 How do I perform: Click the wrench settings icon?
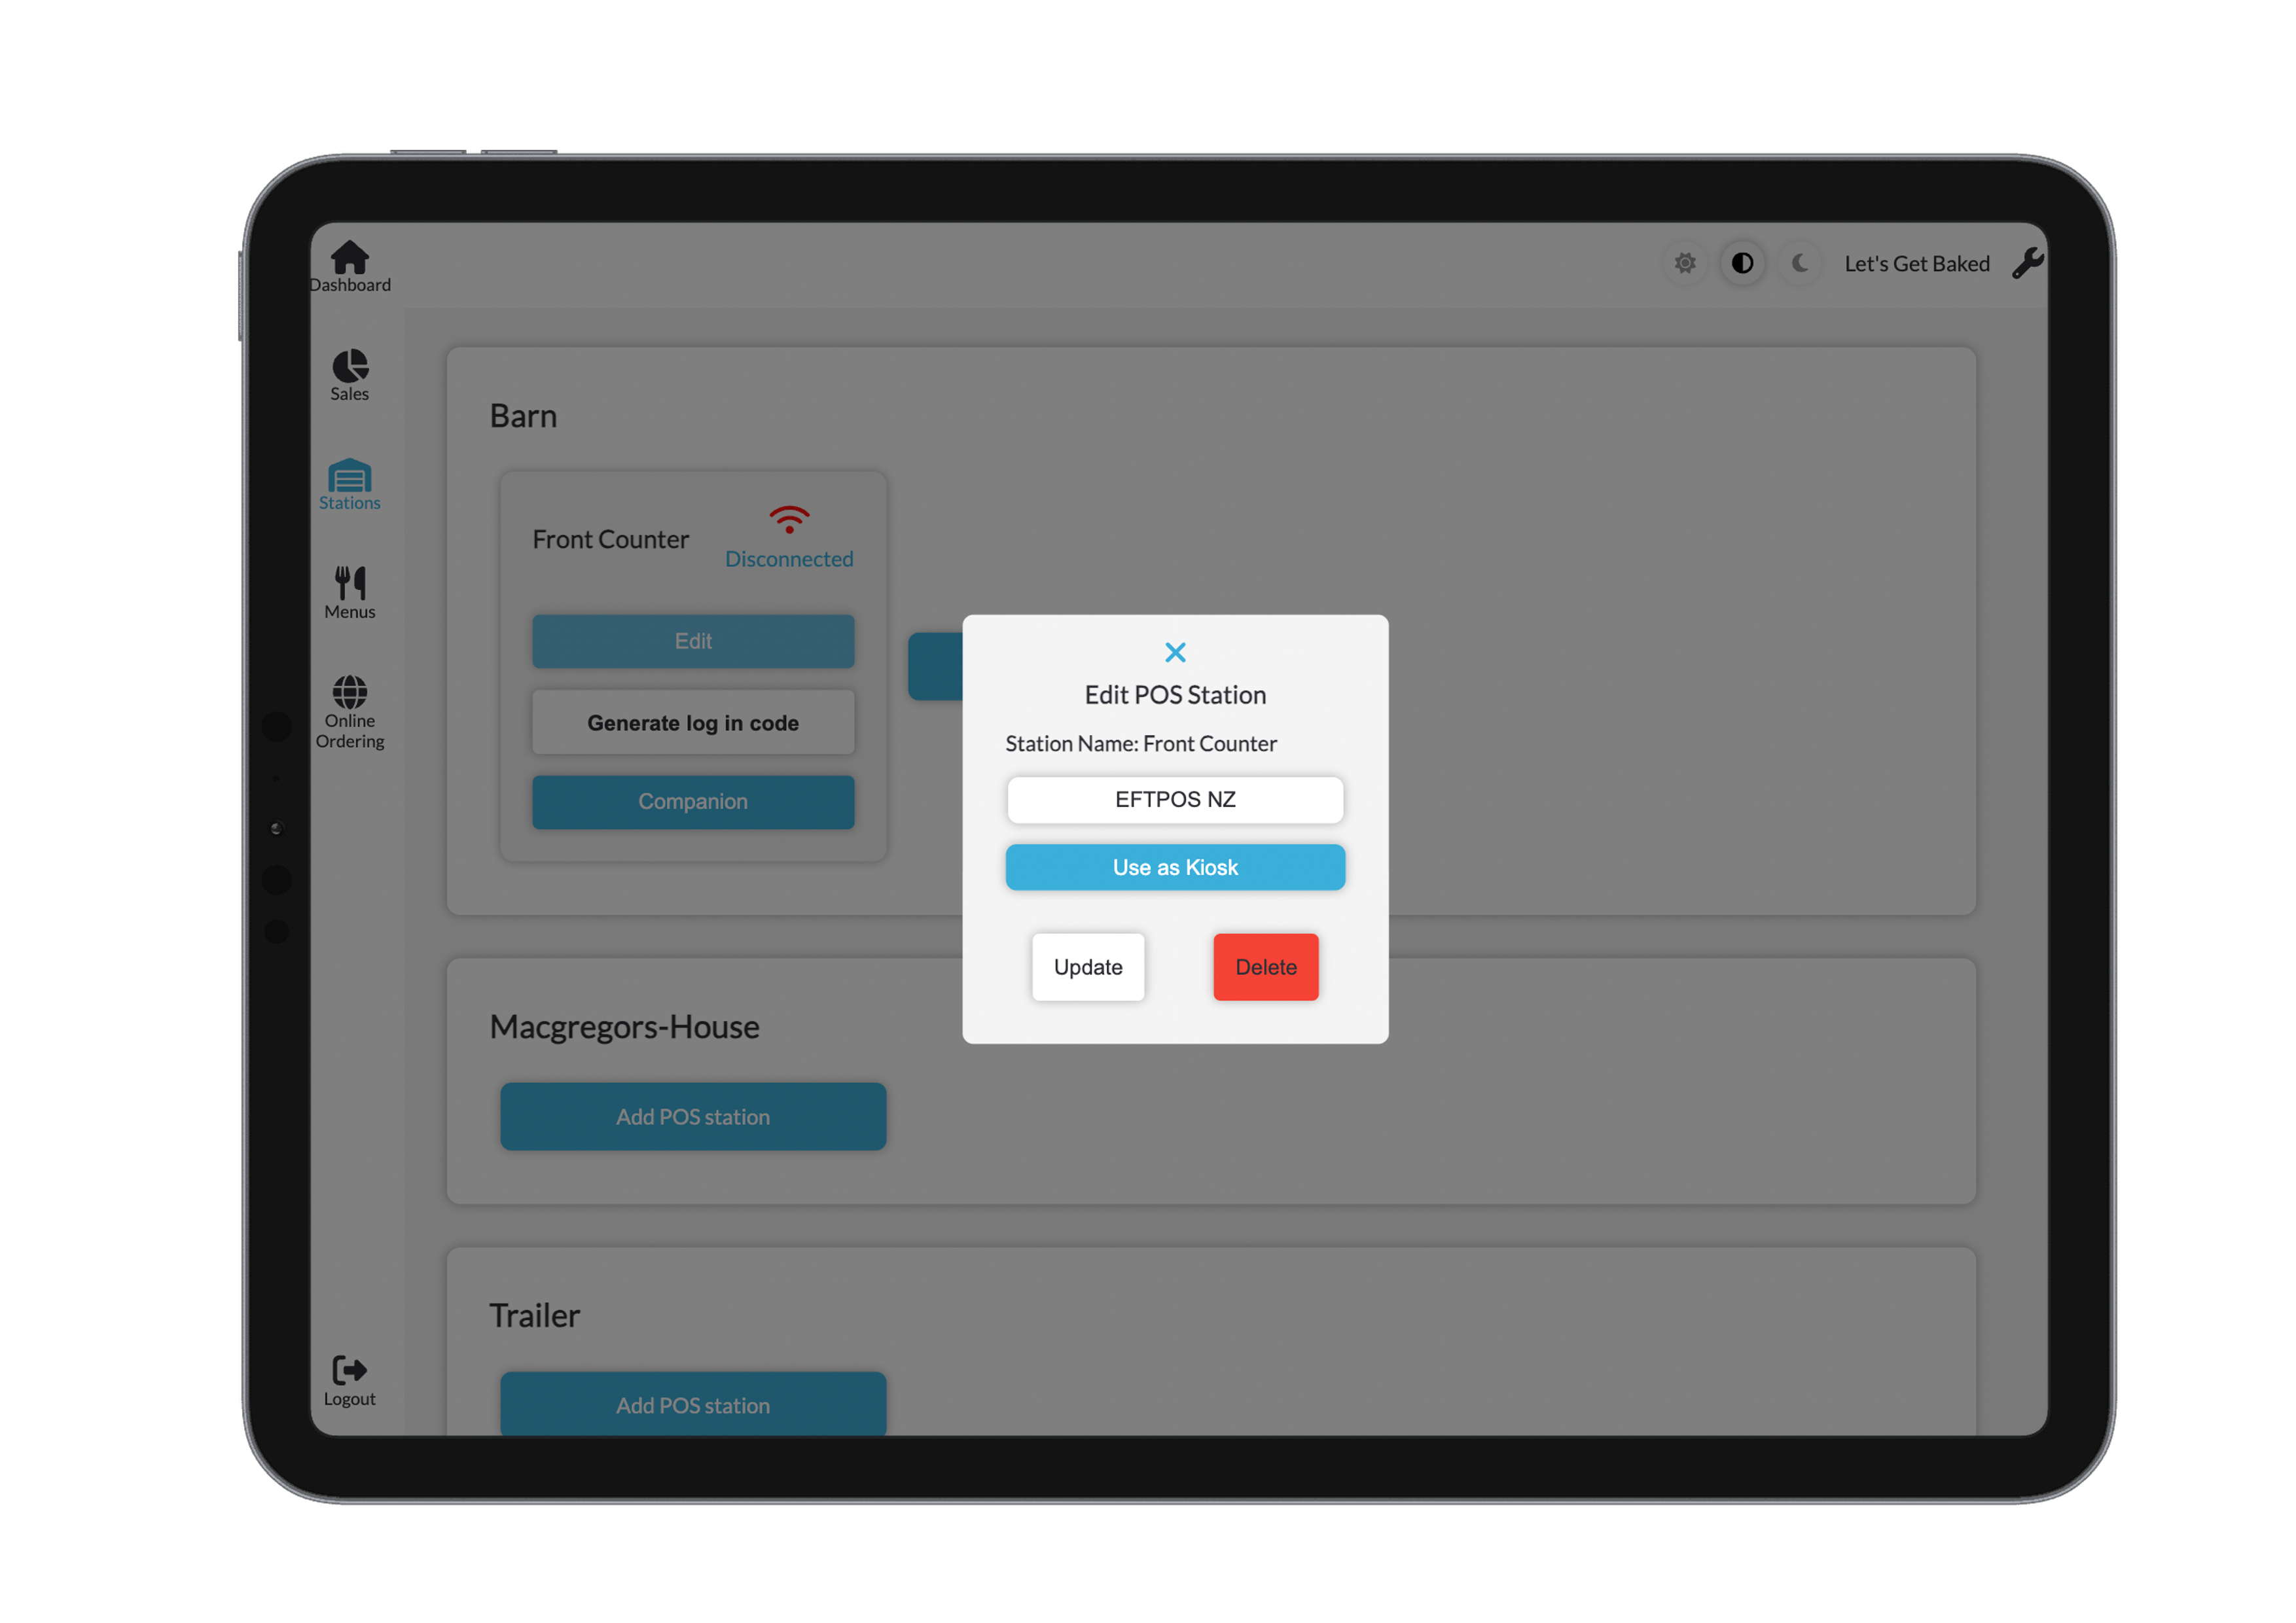pos(2027,263)
